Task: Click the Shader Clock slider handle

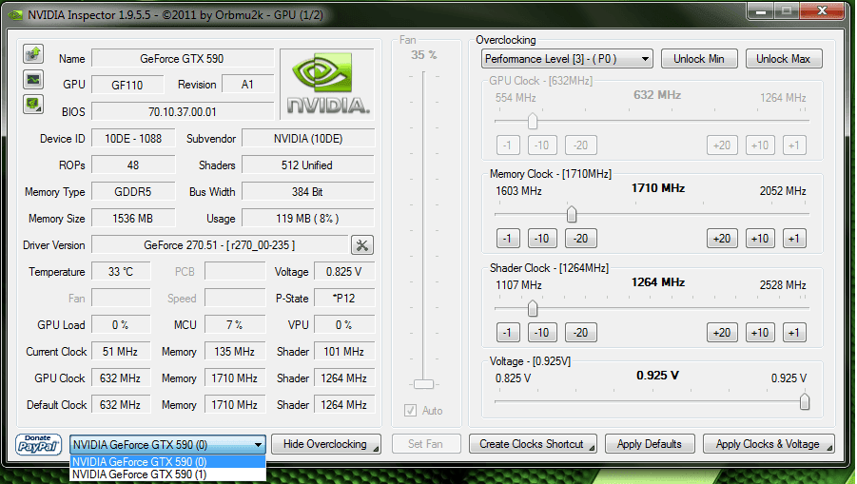Action: click(533, 308)
